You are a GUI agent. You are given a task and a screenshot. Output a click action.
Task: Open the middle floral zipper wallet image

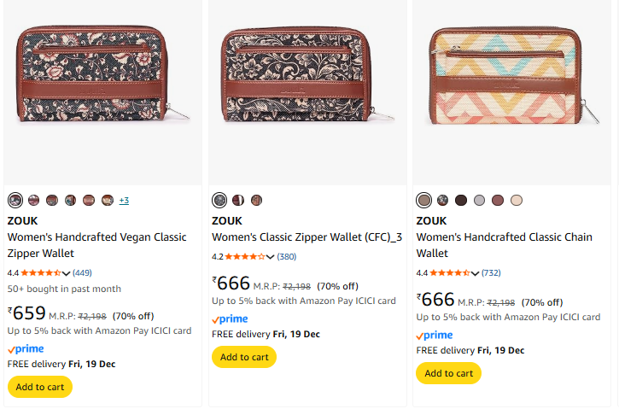pyautogui.click(x=311, y=77)
